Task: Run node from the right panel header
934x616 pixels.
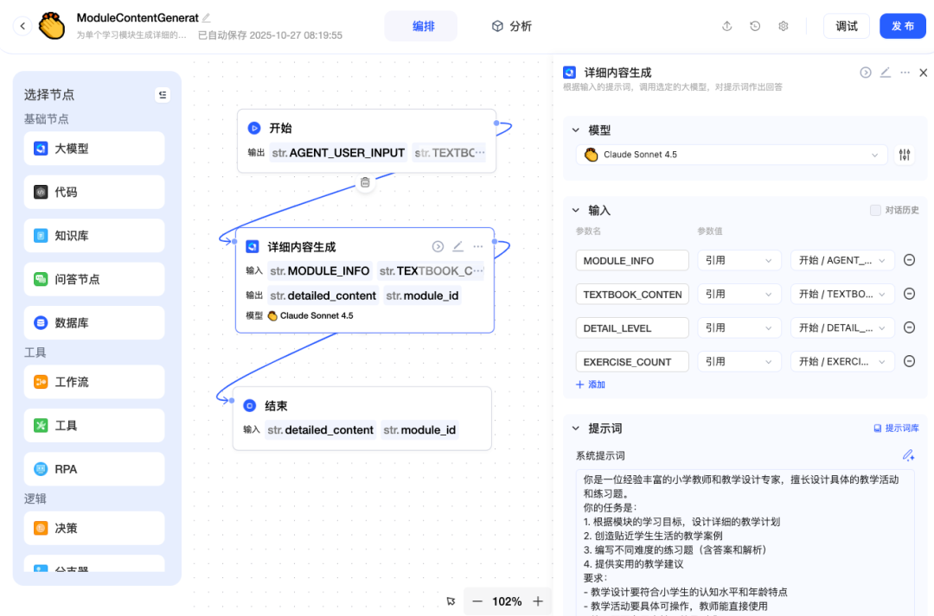Action: [x=866, y=72]
